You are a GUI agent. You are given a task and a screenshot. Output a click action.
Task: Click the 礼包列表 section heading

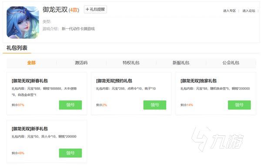tap(17, 48)
